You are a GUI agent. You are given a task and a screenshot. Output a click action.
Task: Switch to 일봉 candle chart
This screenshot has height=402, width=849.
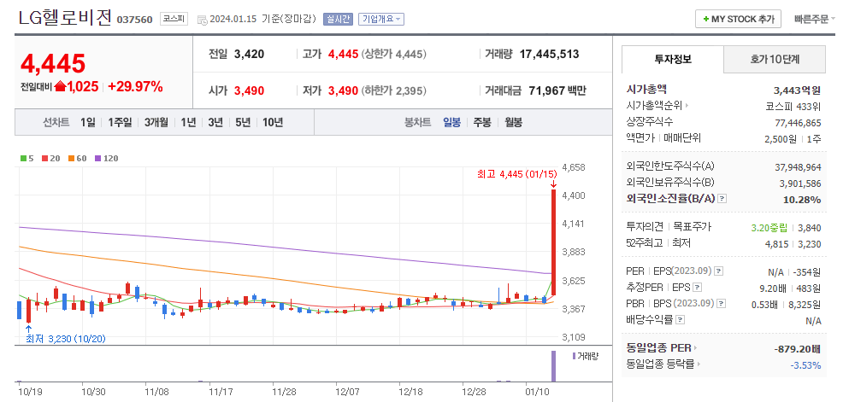click(x=451, y=122)
